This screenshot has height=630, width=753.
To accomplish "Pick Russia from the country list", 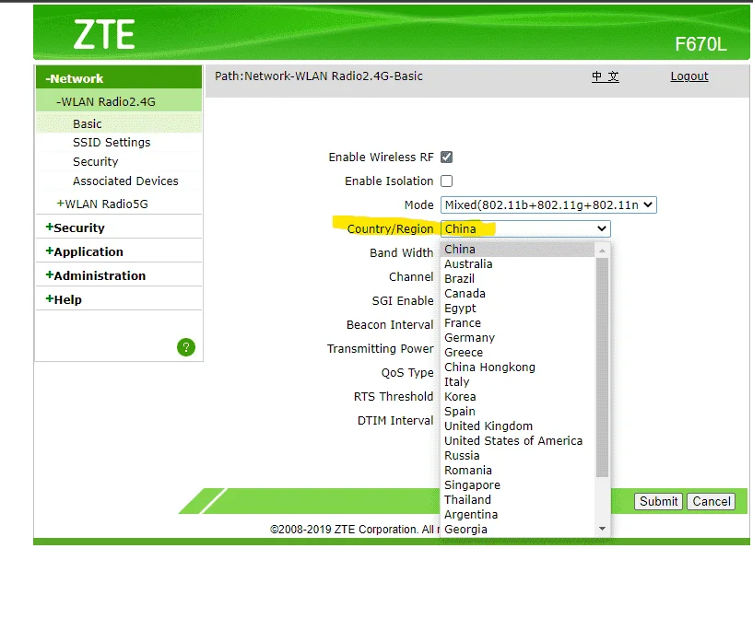I will [518, 455].
